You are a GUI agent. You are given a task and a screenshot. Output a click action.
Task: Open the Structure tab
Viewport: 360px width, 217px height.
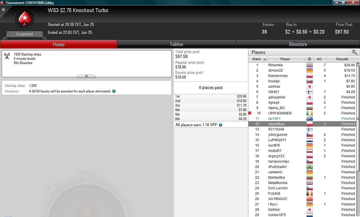298,44
